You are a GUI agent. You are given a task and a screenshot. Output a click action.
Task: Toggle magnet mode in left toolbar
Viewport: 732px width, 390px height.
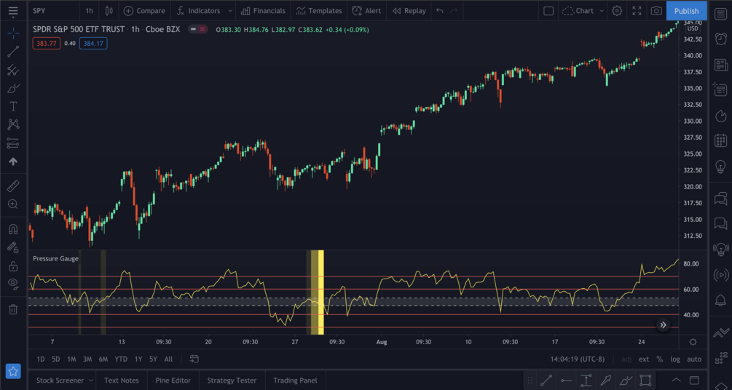click(x=13, y=229)
